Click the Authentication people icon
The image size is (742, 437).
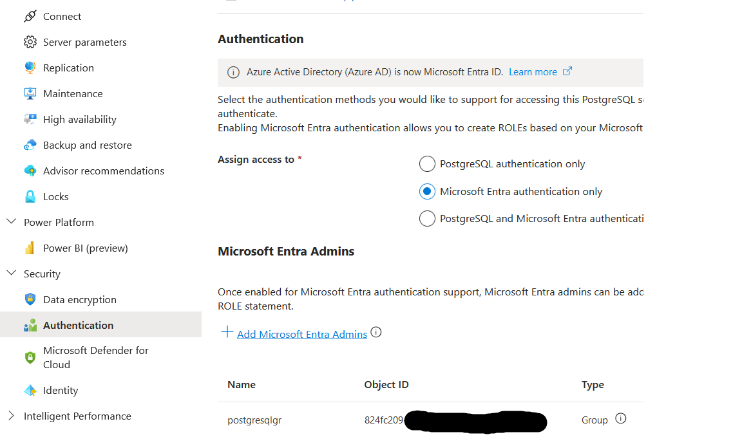(x=30, y=326)
